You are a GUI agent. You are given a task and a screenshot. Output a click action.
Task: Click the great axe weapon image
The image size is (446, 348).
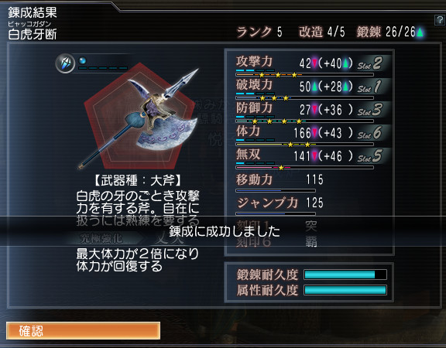(x=139, y=118)
